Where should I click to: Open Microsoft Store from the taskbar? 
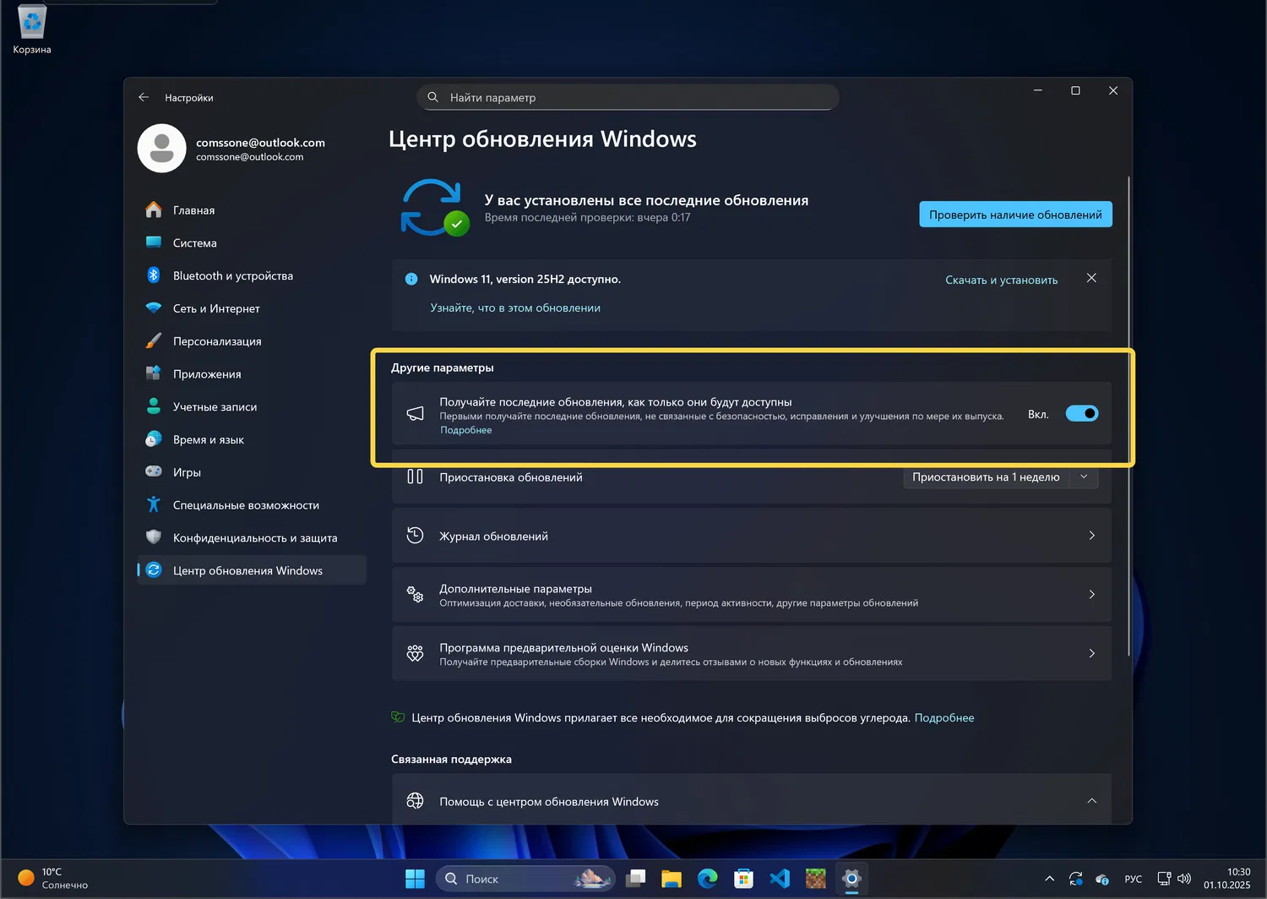(x=743, y=879)
